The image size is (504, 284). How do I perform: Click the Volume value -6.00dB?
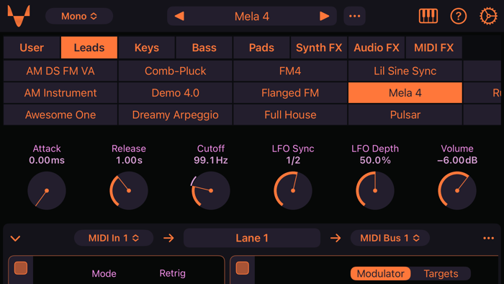coord(457,160)
